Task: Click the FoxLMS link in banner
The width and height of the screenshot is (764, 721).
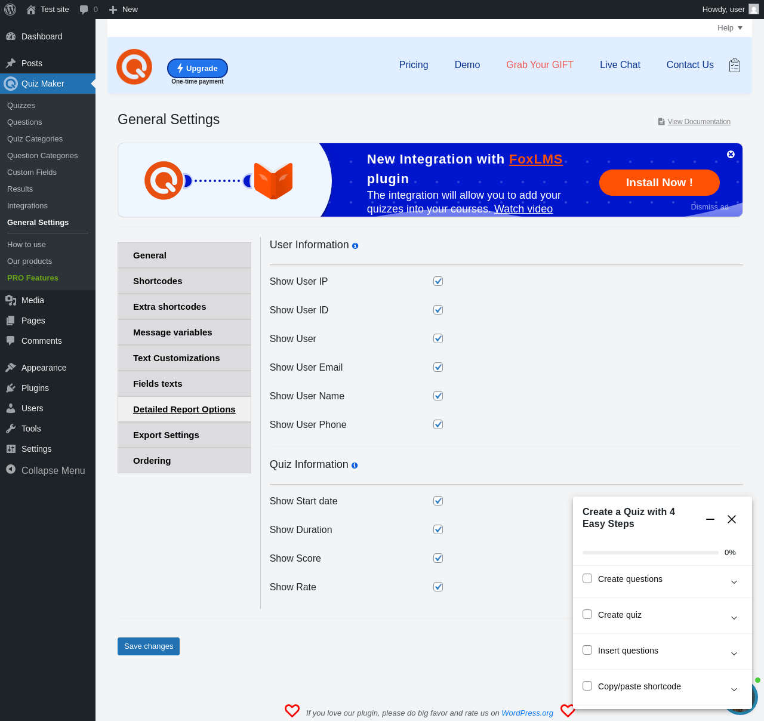Action: coord(536,159)
